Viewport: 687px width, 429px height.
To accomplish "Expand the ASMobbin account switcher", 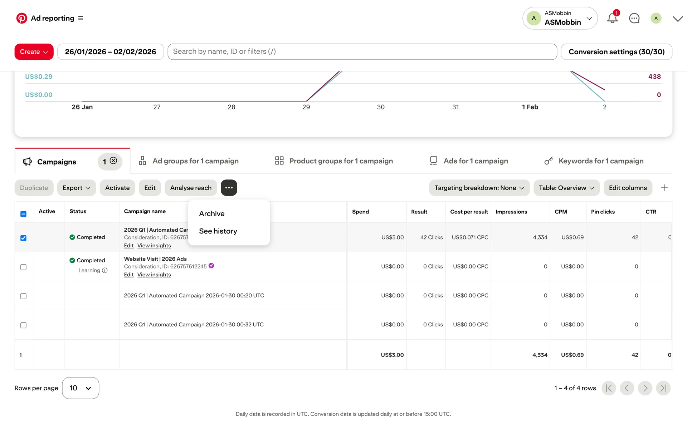I will click(560, 18).
